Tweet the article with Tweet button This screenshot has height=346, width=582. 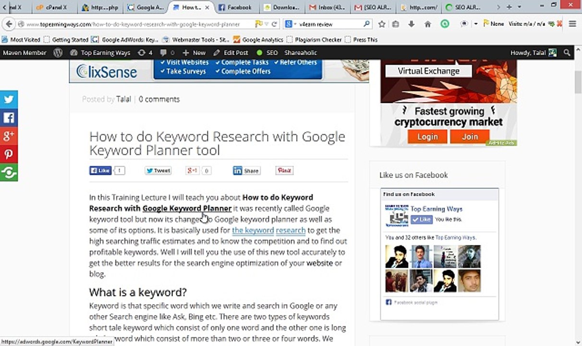click(x=158, y=171)
